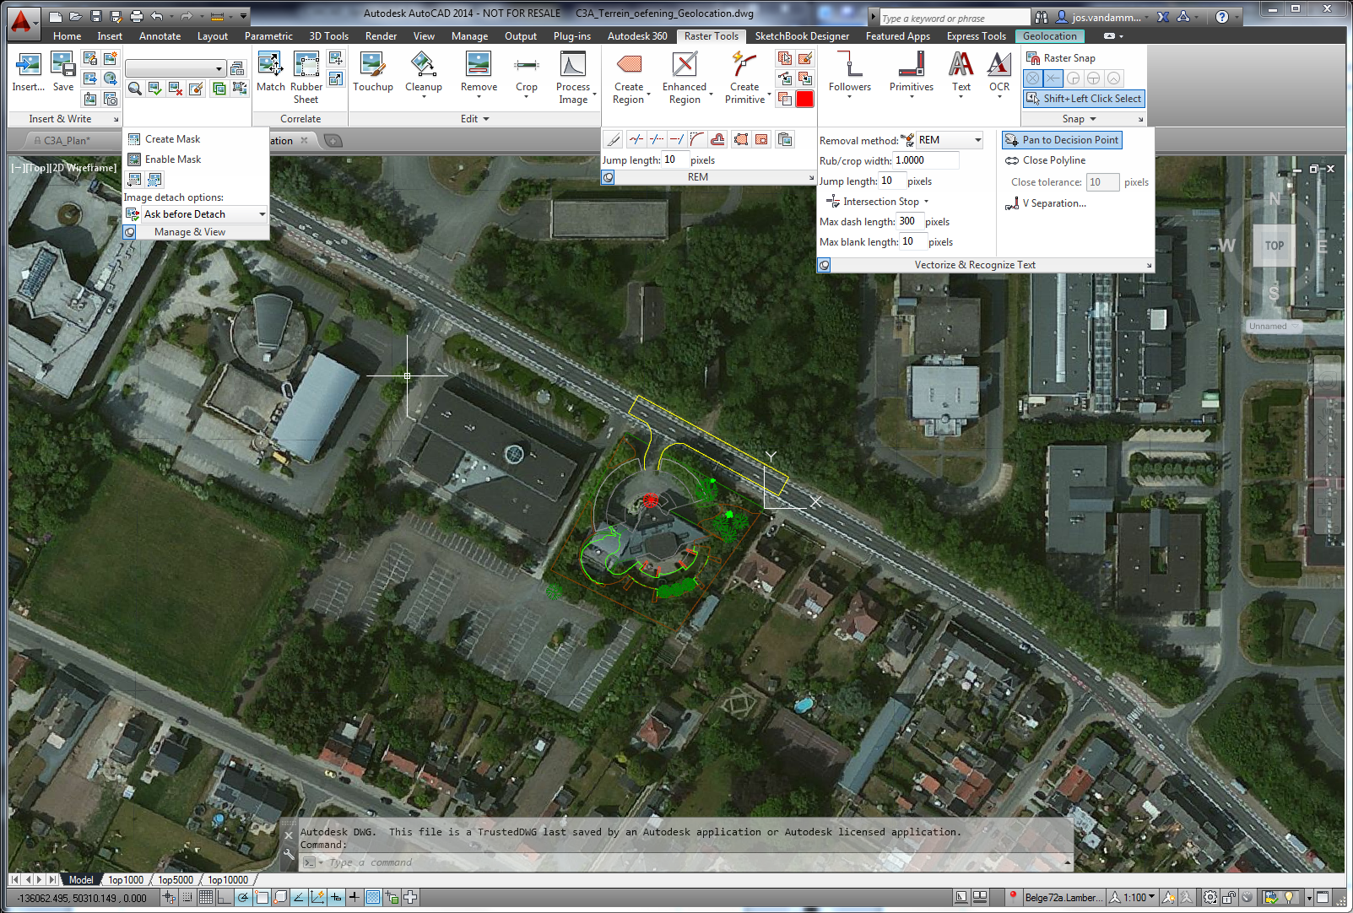This screenshot has height=913, width=1353.
Task: Open the annotation scale 1:100 dropdown
Action: 1133,897
